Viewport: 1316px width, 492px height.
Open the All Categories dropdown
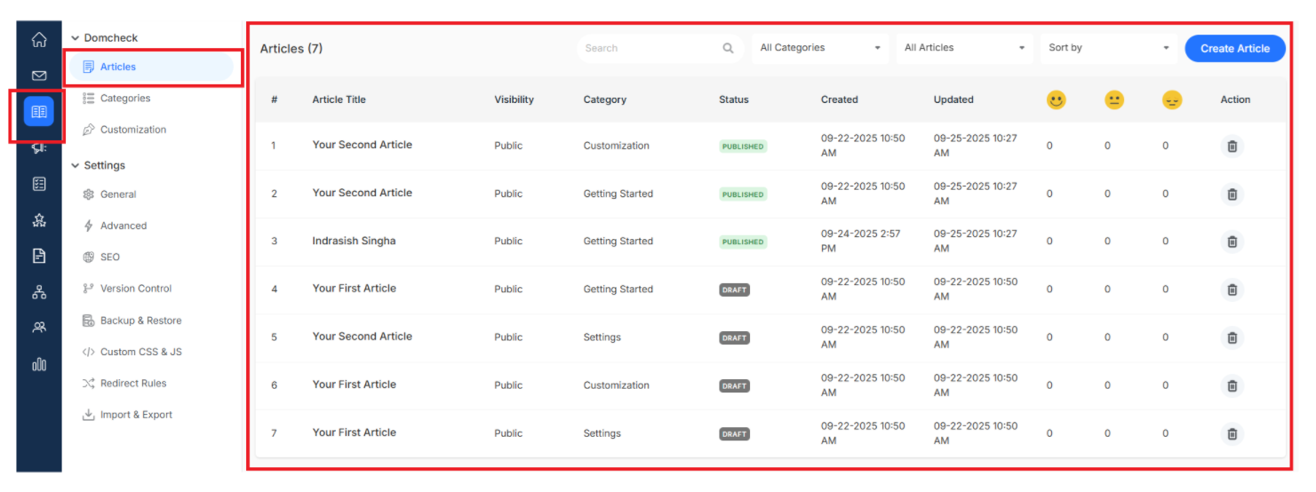coord(820,48)
